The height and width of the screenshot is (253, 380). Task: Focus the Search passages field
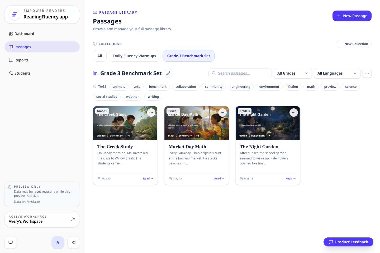click(240, 73)
